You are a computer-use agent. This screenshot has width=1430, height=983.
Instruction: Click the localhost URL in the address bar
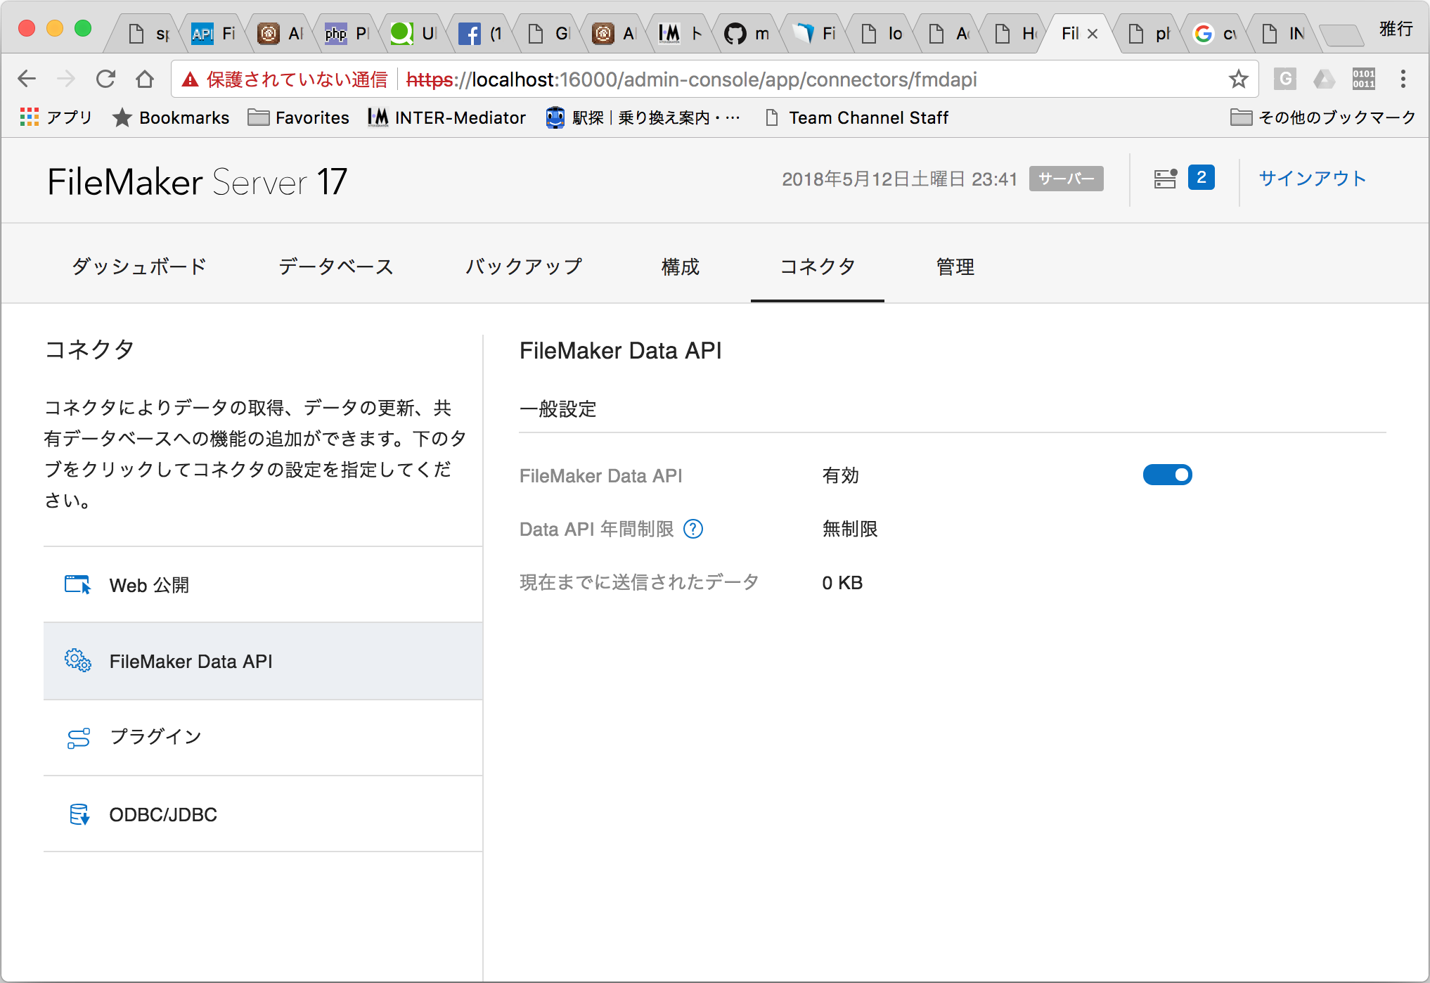point(692,79)
